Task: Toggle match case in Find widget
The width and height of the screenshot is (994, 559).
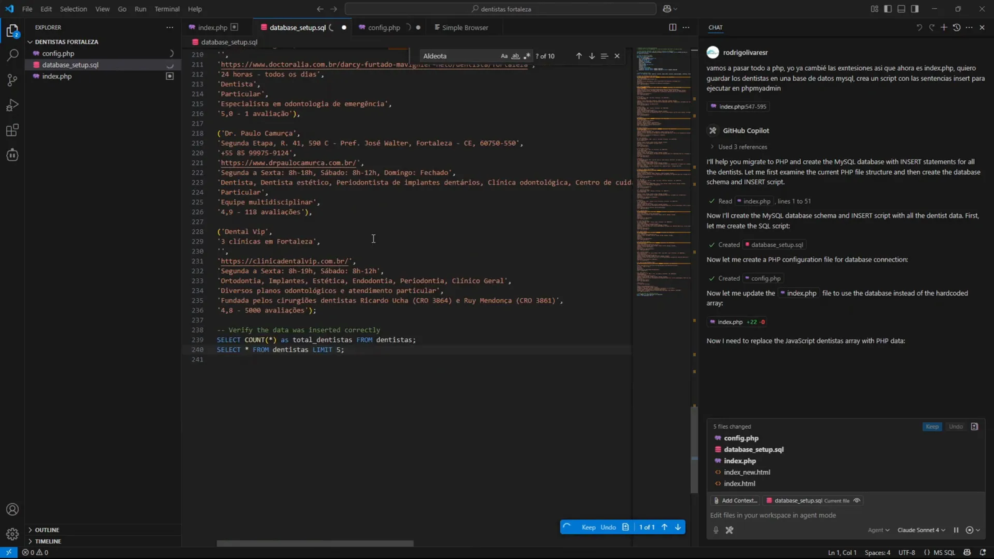Action: click(504, 56)
